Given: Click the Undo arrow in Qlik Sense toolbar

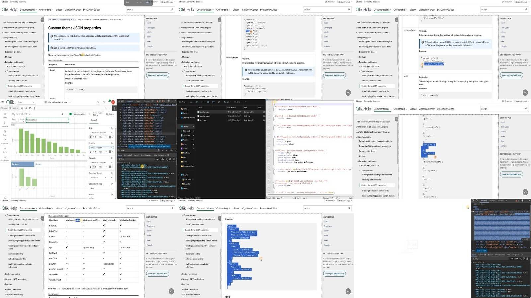Looking at the screenshot, I should [106, 108].
